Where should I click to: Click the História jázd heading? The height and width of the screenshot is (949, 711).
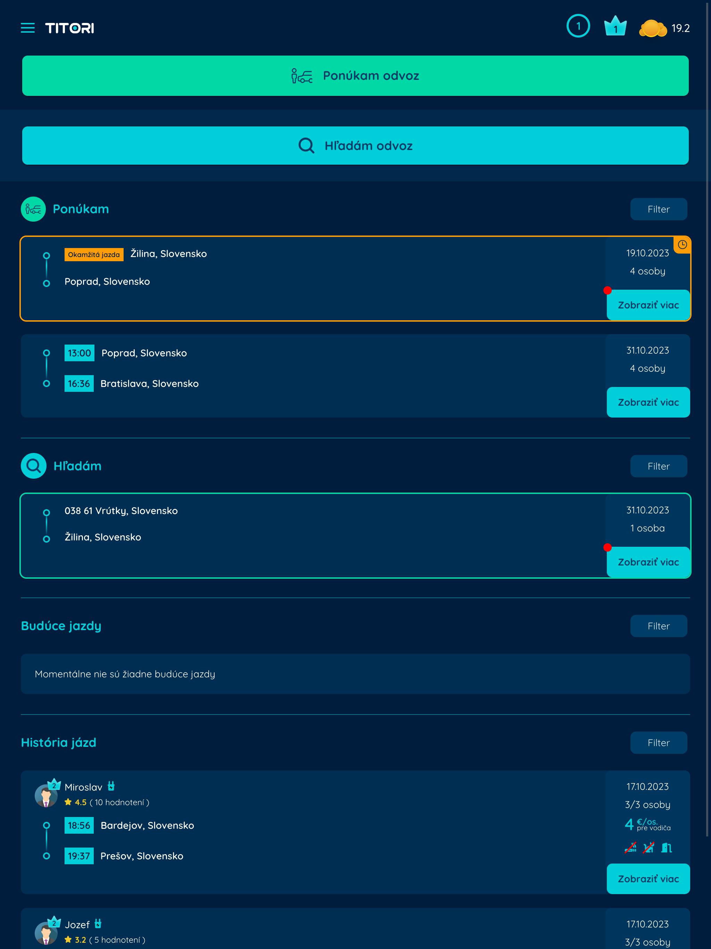coord(59,743)
